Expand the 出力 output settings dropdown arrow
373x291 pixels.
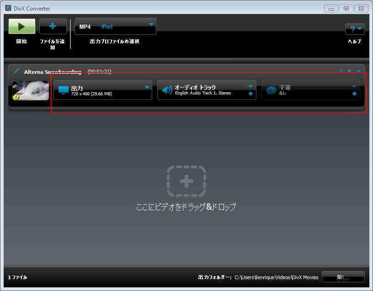(x=147, y=87)
